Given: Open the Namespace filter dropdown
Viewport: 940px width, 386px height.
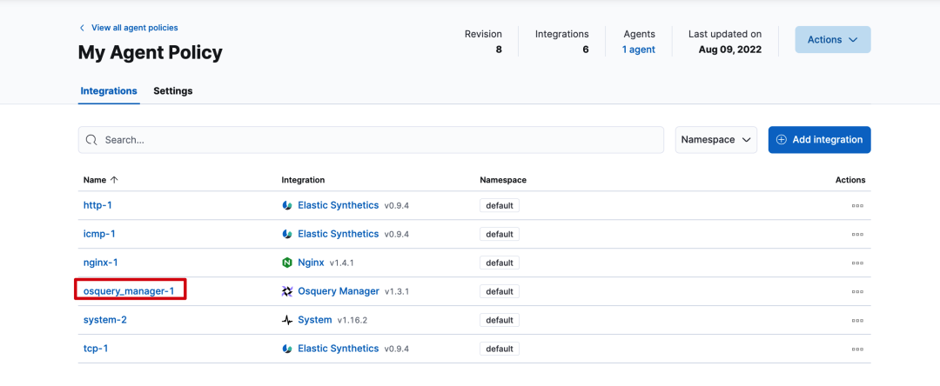Looking at the screenshot, I should point(715,140).
